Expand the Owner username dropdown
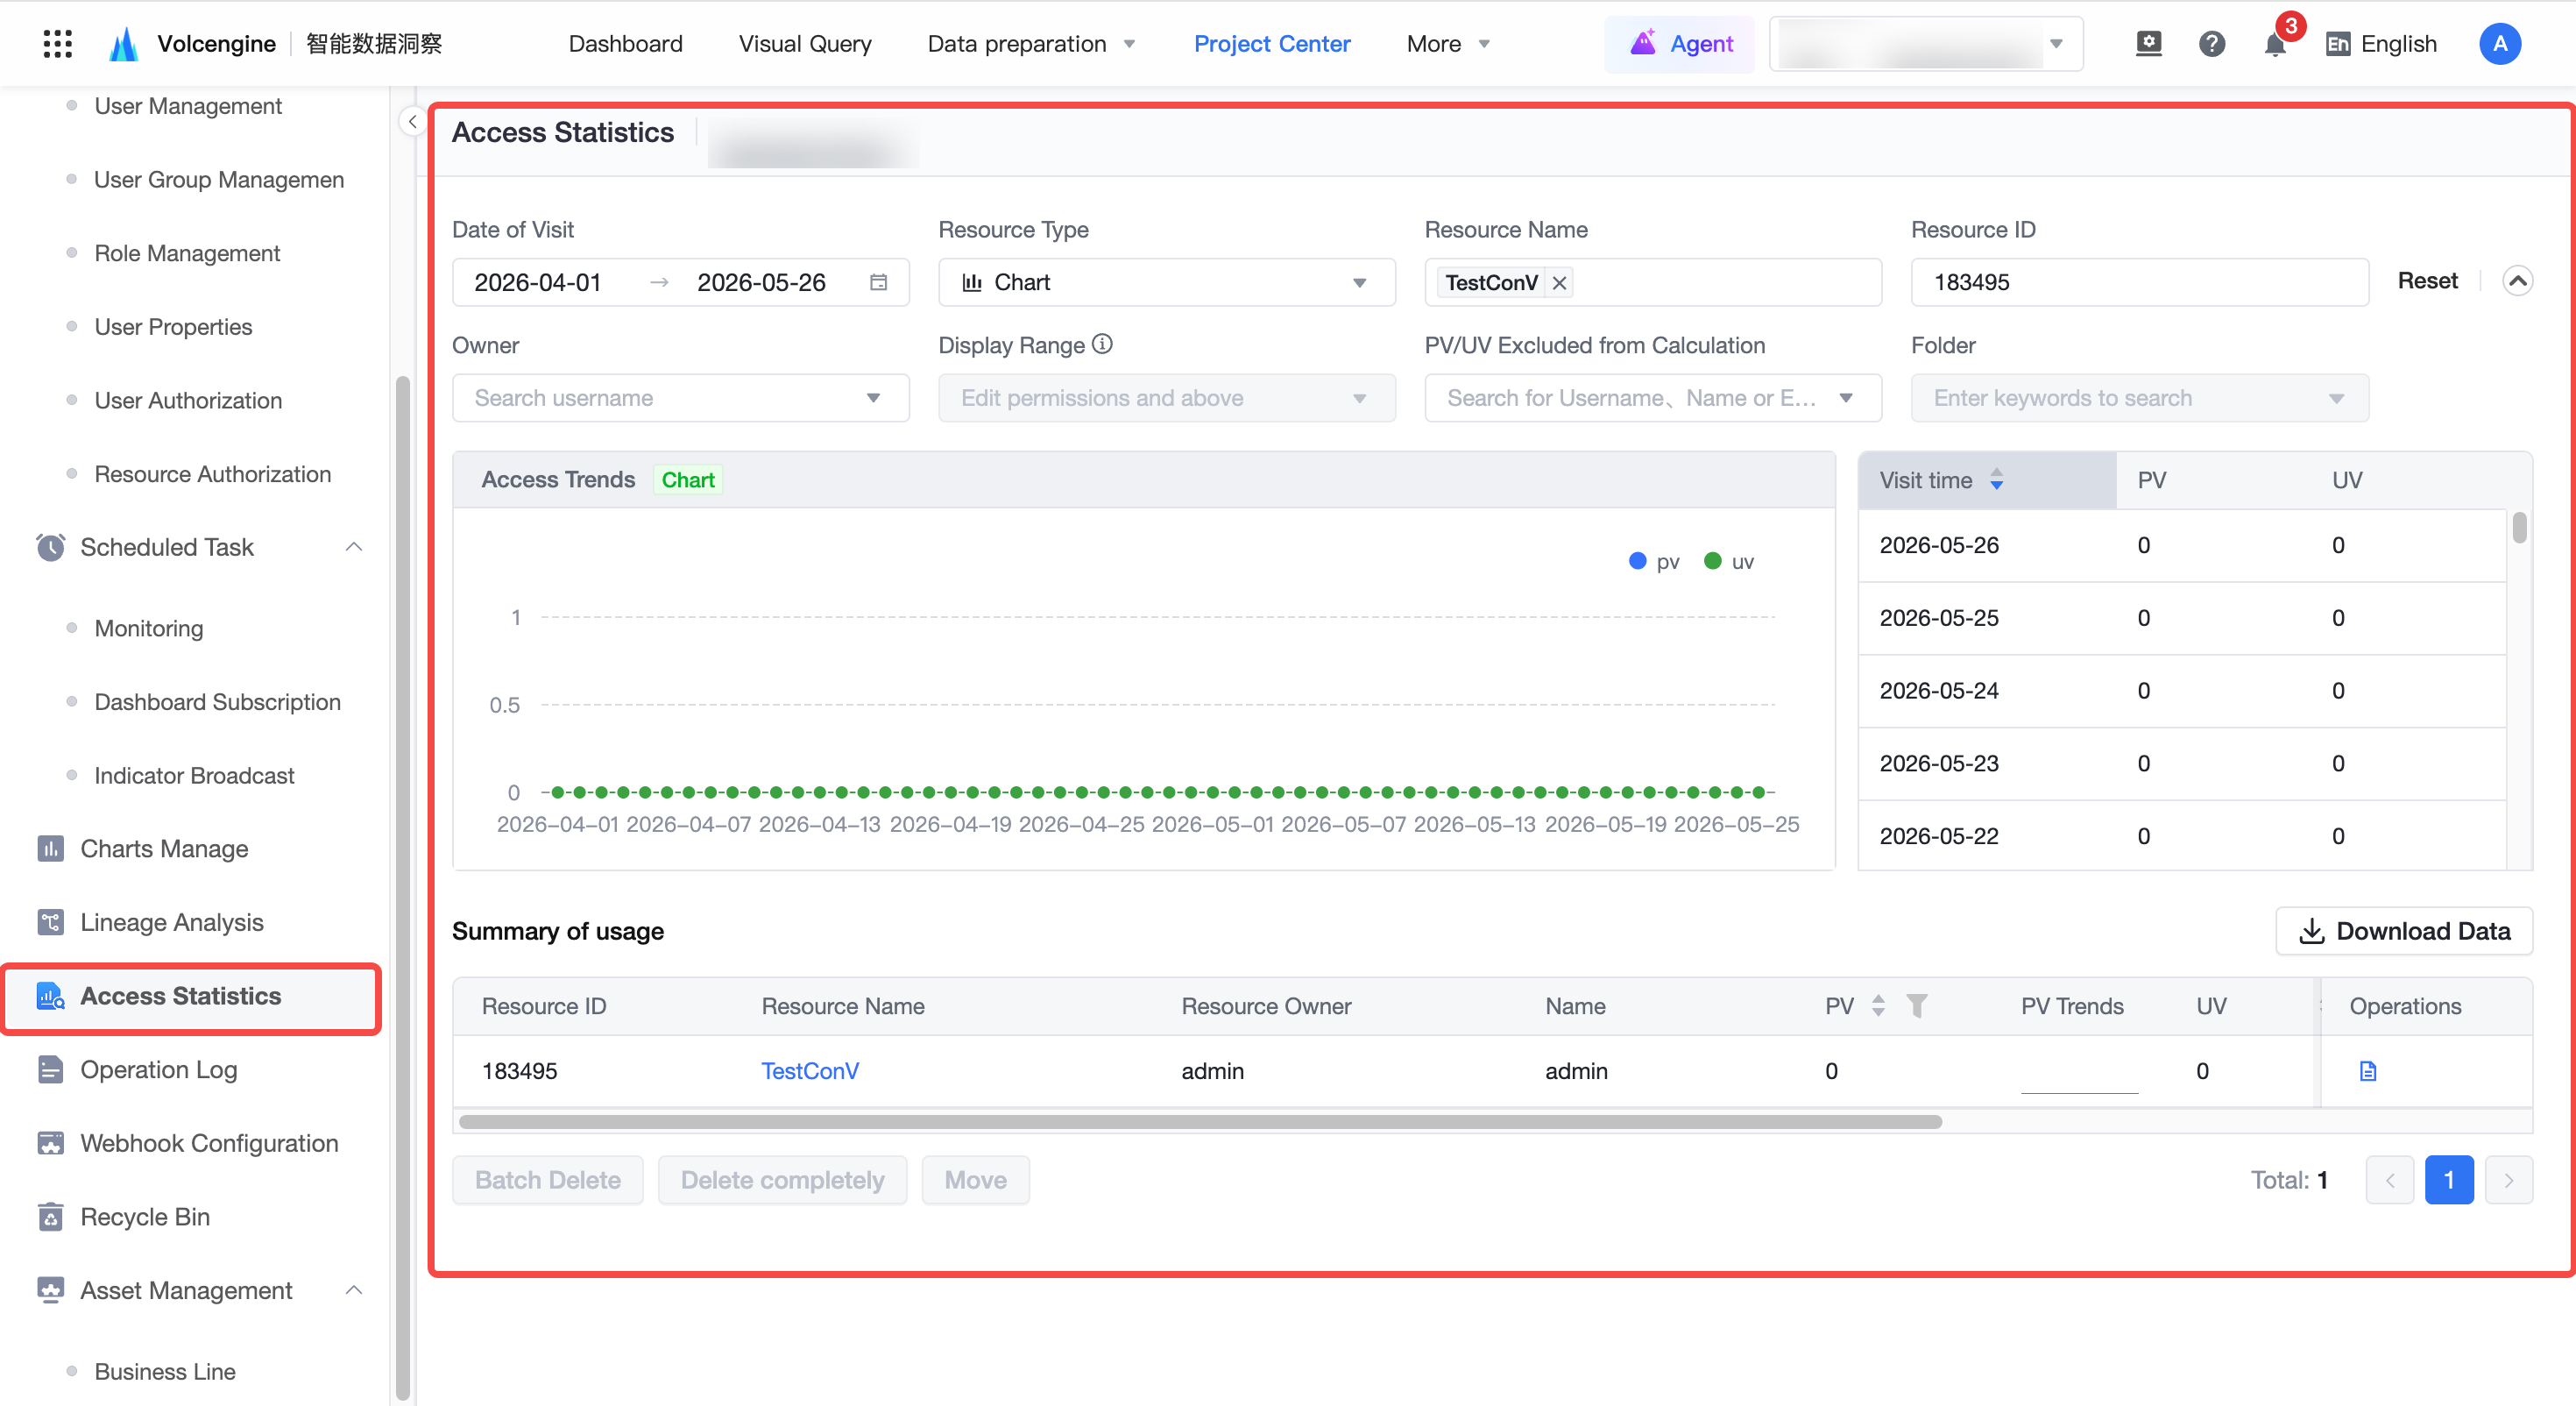Image resolution: width=2576 pixels, height=1406 pixels. click(x=680, y=397)
